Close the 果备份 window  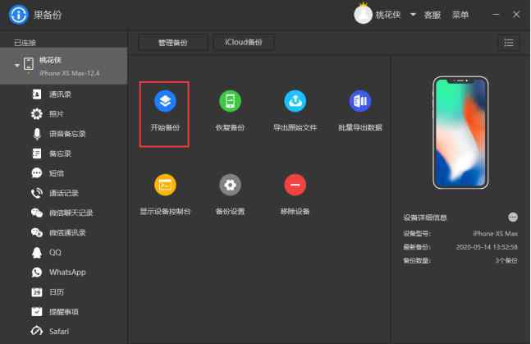click(516, 15)
